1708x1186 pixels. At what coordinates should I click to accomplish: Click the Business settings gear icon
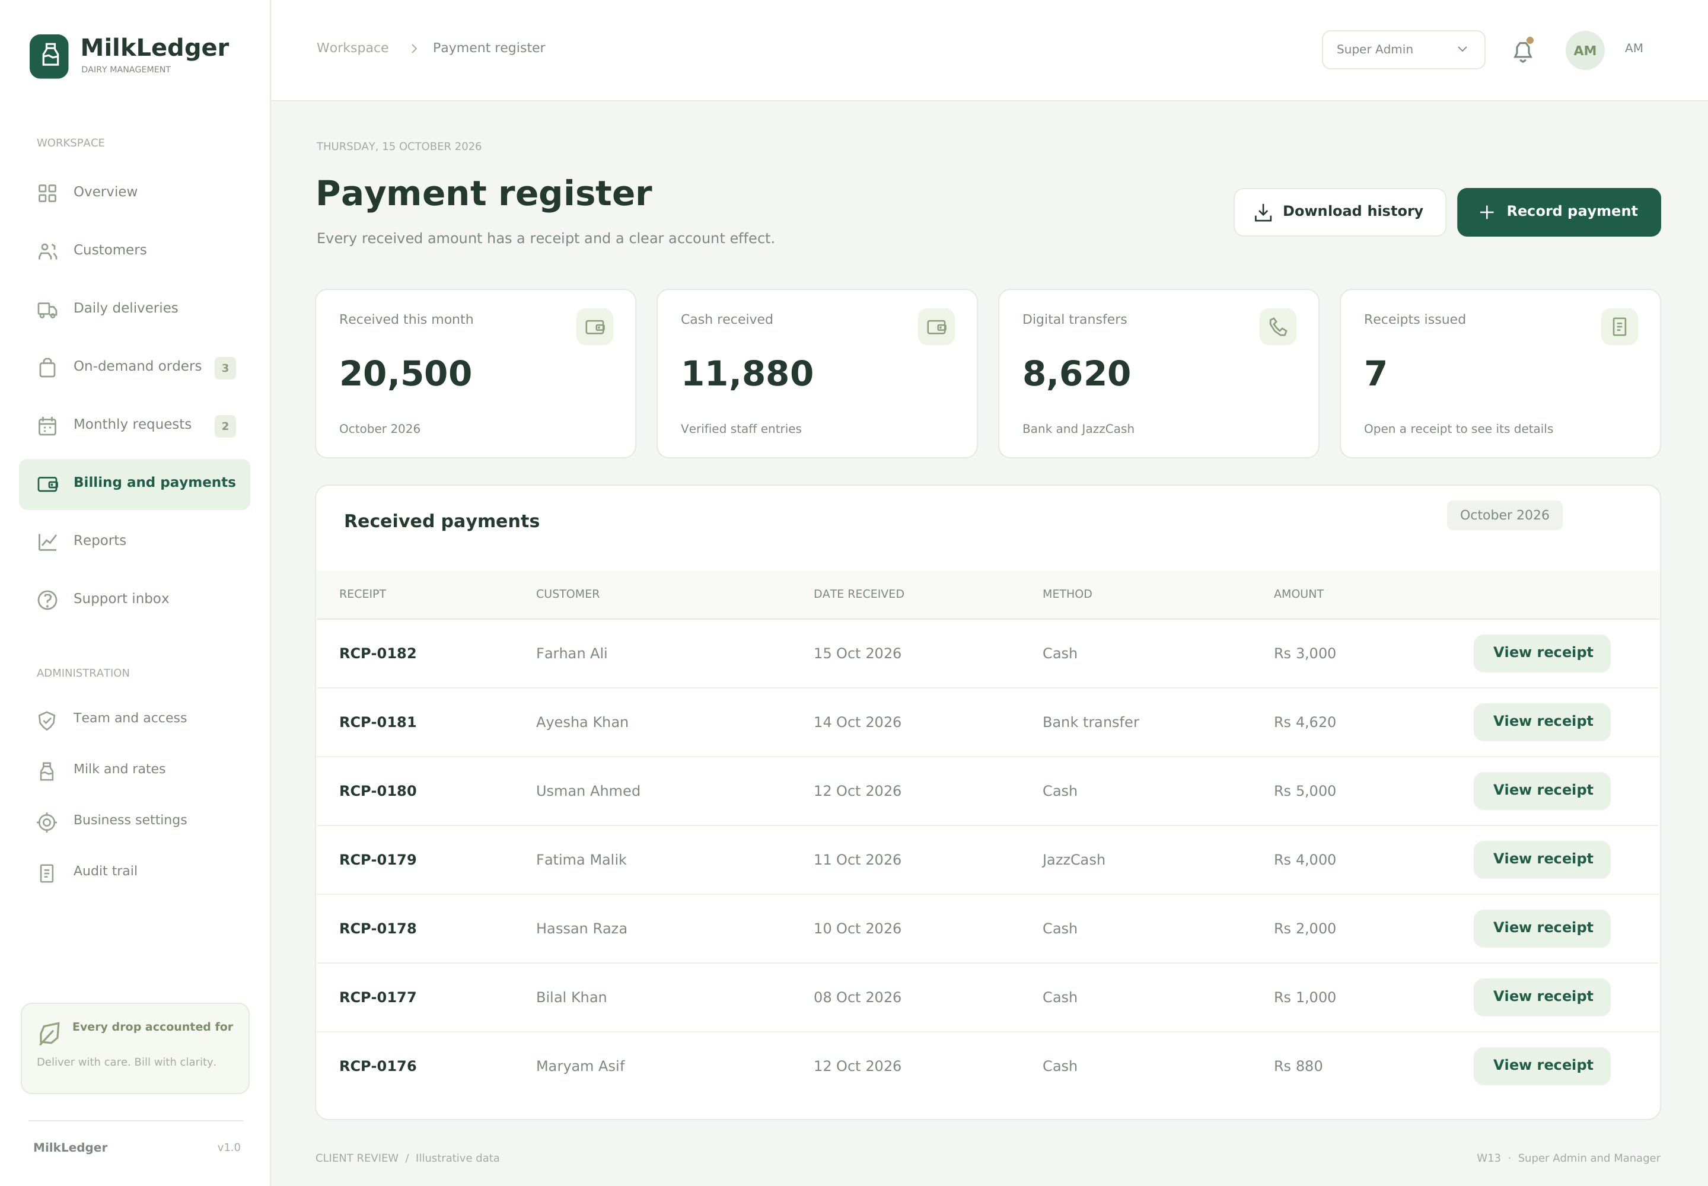tap(47, 822)
